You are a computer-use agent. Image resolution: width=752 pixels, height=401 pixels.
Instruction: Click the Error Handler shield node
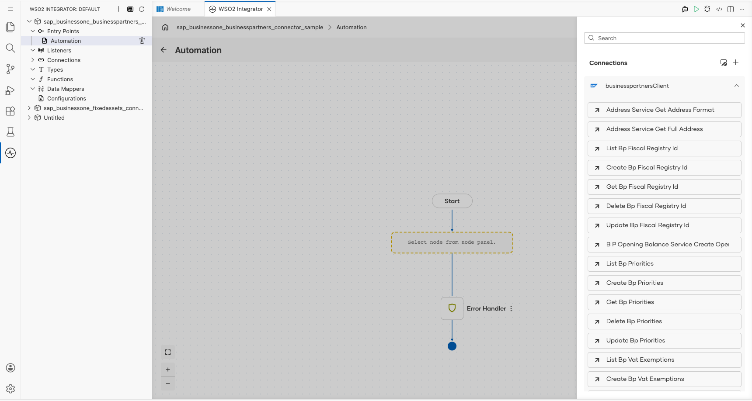(452, 308)
